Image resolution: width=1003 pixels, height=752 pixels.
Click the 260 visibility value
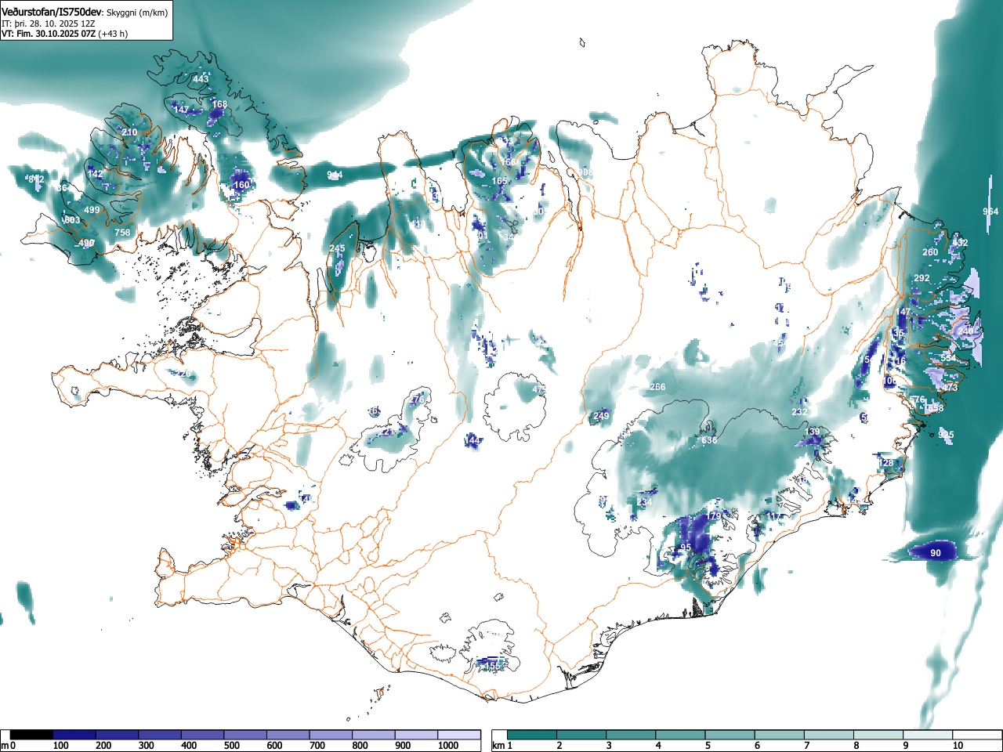click(930, 252)
